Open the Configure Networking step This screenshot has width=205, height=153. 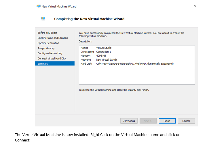pos(50,53)
